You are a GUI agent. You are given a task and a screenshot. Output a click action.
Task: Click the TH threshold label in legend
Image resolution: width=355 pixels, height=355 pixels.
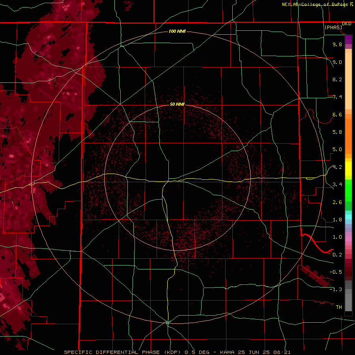tap(339, 307)
